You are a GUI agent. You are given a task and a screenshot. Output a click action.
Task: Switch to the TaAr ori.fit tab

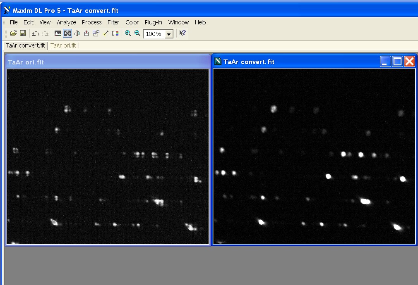click(x=63, y=45)
